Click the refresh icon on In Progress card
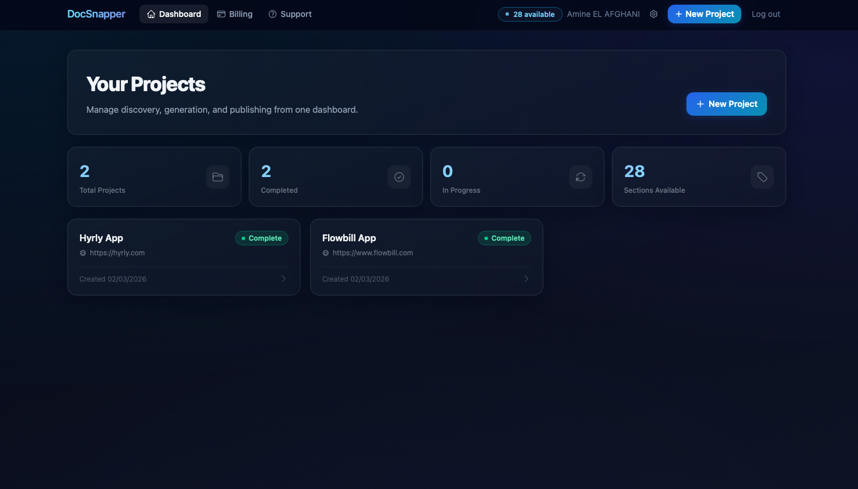This screenshot has height=489, width=858. 581,176
